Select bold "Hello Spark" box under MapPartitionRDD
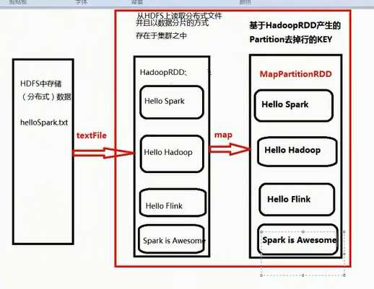The height and width of the screenshot is (289, 374). [294, 105]
